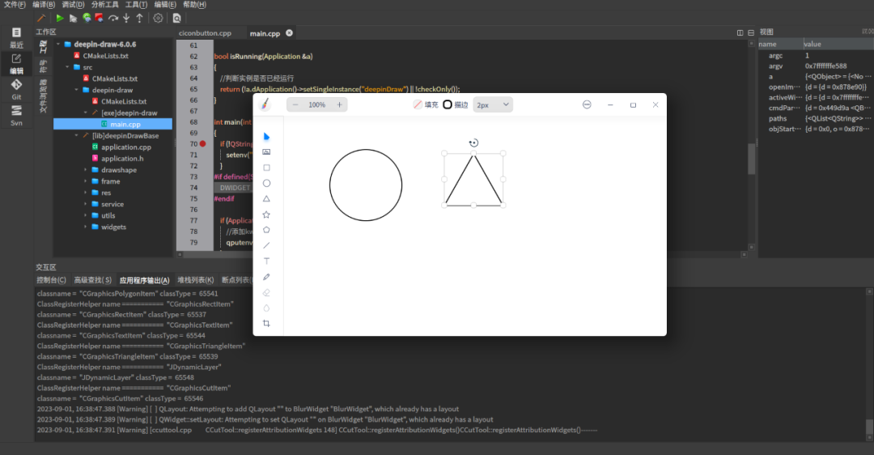Open application.cpp in the project tree
Image resolution: width=874 pixels, height=455 pixels.
[125, 147]
